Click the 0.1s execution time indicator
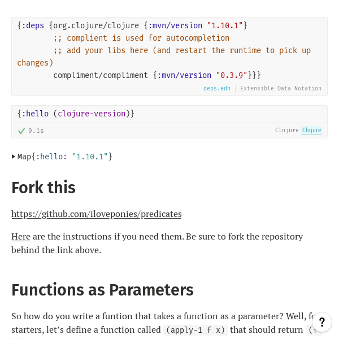 36,131
